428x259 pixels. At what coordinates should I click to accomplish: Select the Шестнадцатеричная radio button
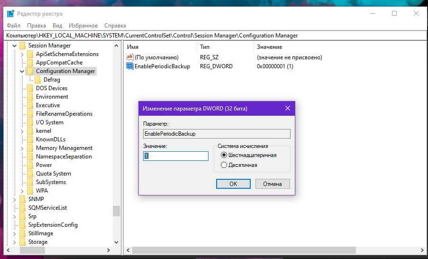[x=224, y=155]
